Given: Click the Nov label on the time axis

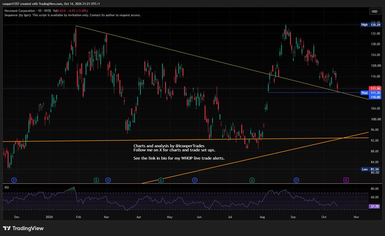Looking at the screenshot, I should (355, 217).
